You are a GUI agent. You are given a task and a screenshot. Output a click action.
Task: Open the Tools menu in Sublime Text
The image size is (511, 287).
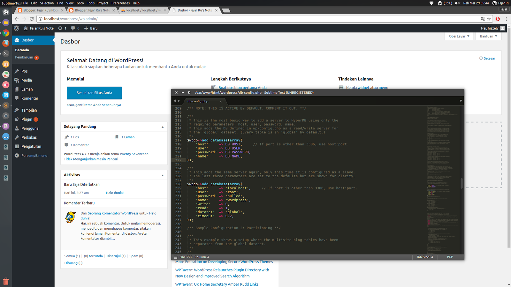coord(91,3)
